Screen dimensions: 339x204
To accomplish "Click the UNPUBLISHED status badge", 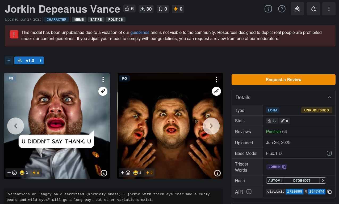I will (316, 110).
